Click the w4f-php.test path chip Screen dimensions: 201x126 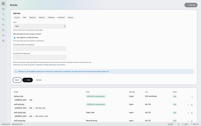(40, 108)
